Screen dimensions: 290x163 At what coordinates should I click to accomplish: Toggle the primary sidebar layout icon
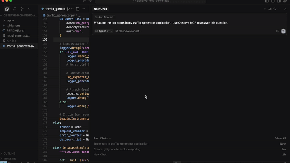[267, 1]
